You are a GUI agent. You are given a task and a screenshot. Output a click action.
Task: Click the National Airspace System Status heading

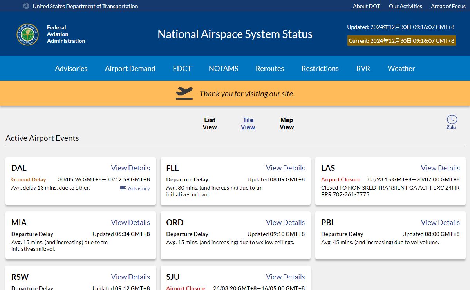point(235,34)
